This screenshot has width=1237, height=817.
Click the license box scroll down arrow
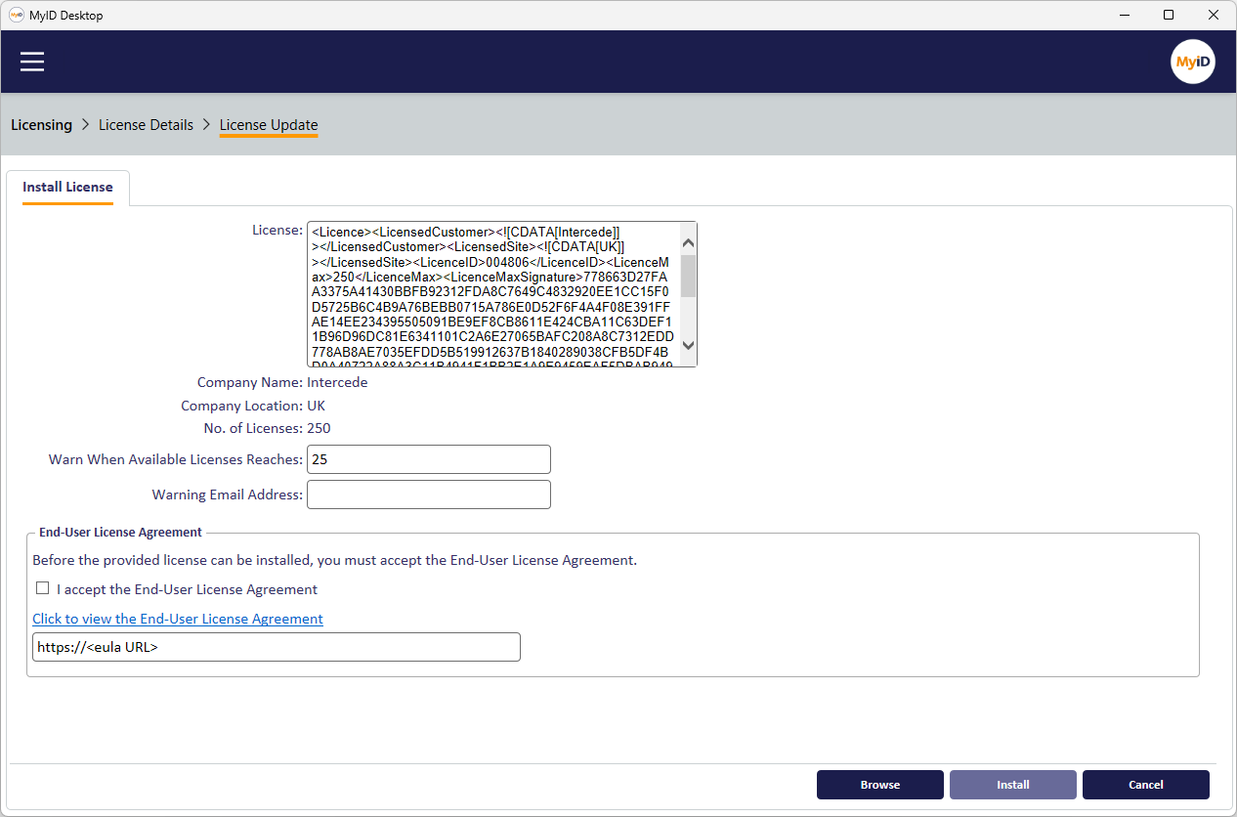point(688,345)
